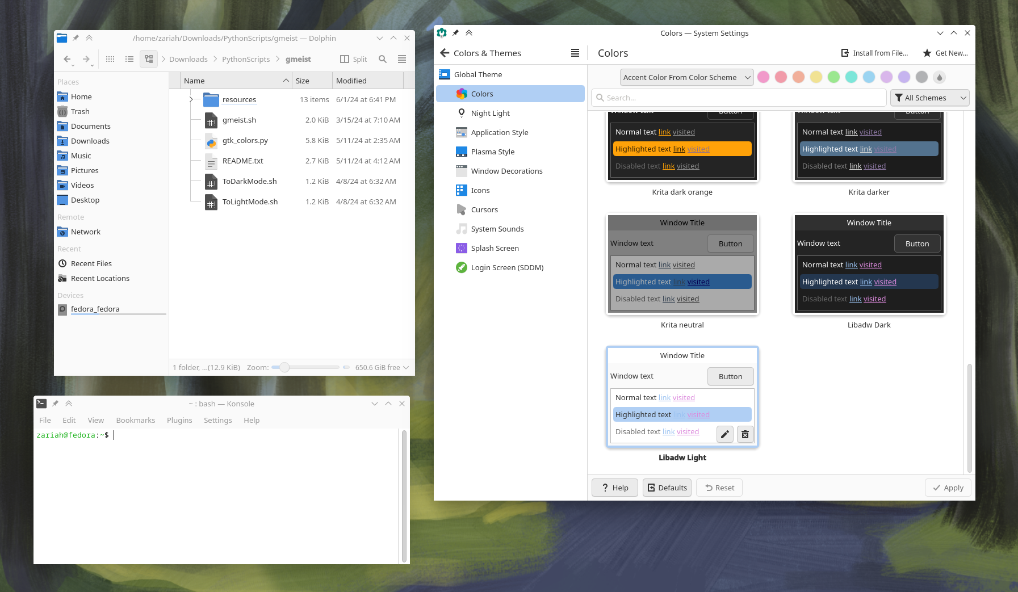The height and width of the screenshot is (592, 1018).
Task: Go back in Dolphin navigation
Action: point(68,59)
